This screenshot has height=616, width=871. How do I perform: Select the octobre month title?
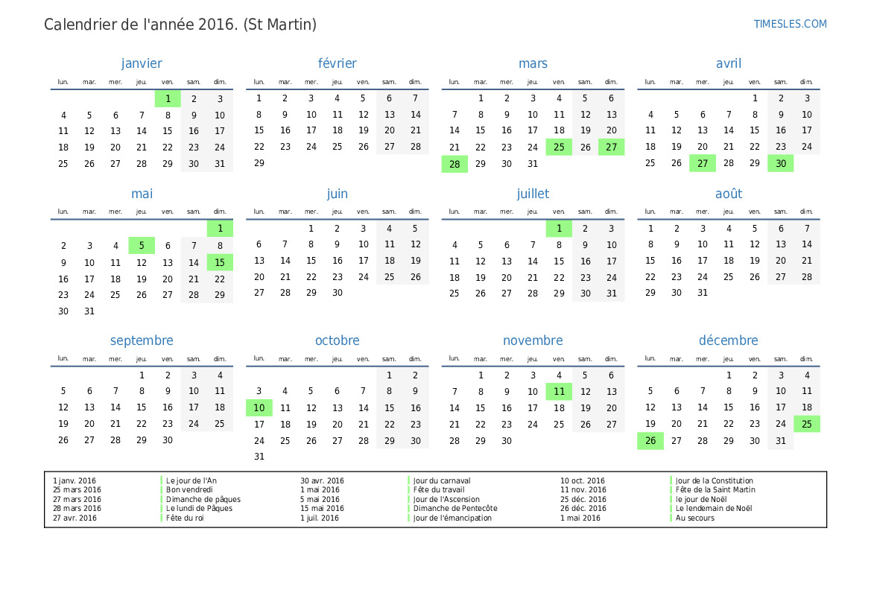click(x=337, y=340)
